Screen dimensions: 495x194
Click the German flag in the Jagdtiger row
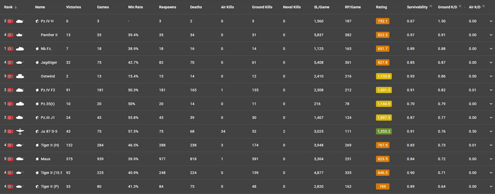pos(10,62)
